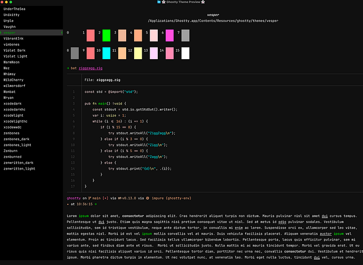This screenshot has width=363, height=265.
Task: Click the yellow minimize window button
Action: coord(6,2)
